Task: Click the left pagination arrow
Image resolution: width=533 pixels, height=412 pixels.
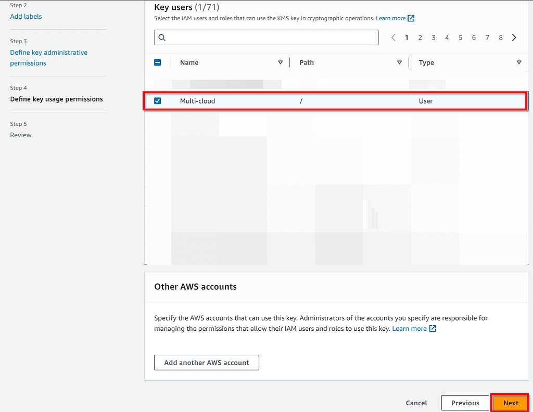Action: (394, 37)
